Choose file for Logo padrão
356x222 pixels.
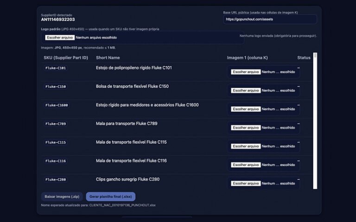pyautogui.click(x=60, y=37)
